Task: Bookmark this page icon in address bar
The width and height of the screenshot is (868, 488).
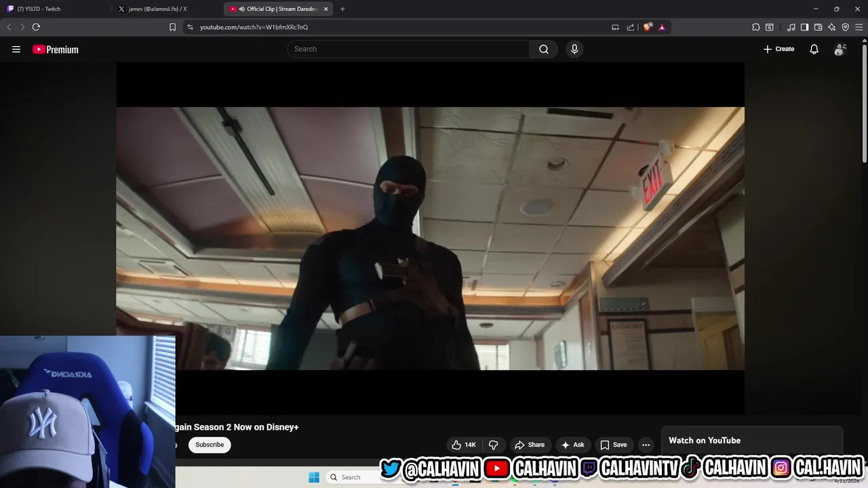Action: coord(172,27)
